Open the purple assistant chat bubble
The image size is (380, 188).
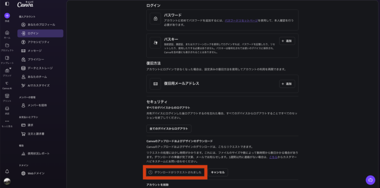[370, 180]
